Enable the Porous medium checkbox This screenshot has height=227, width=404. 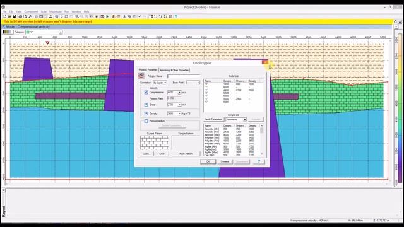[146, 121]
